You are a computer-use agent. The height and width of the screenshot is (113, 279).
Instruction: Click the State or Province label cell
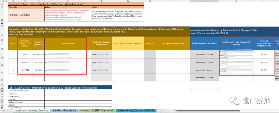point(26,102)
